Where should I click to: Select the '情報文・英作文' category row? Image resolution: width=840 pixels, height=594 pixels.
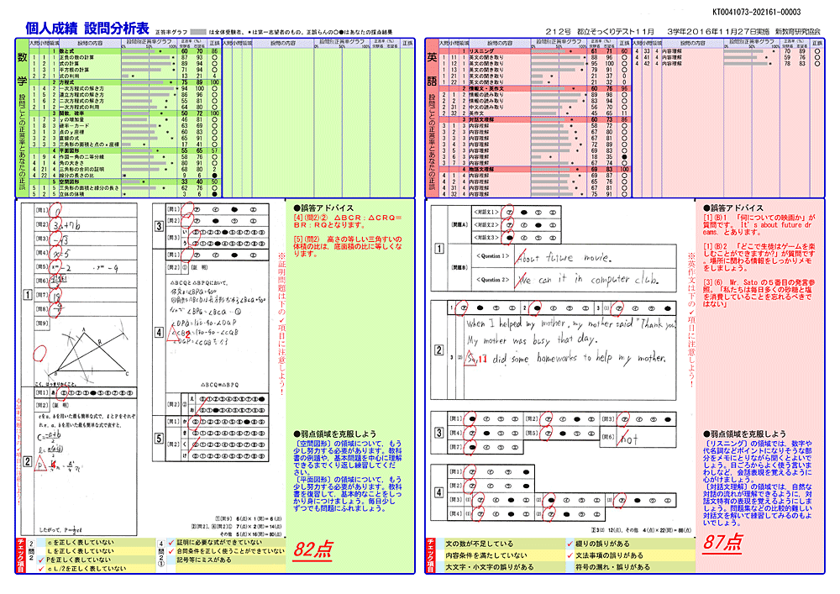click(x=534, y=88)
